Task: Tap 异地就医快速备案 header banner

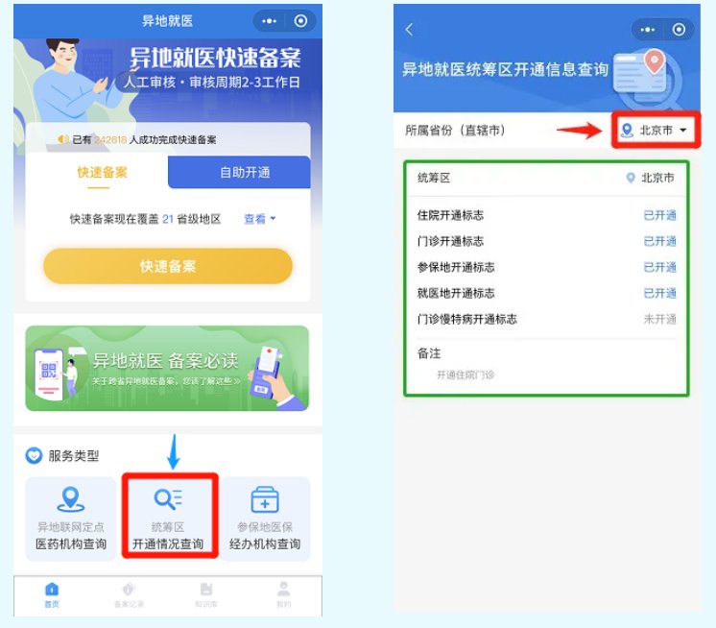Action: (x=168, y=80)
